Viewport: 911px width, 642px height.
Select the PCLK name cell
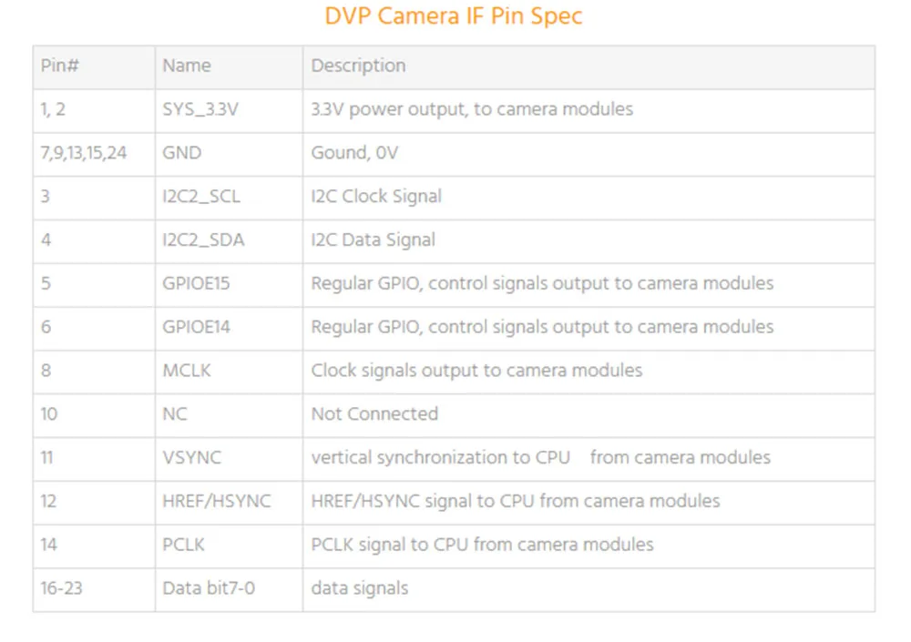click(x=229, y=546)
